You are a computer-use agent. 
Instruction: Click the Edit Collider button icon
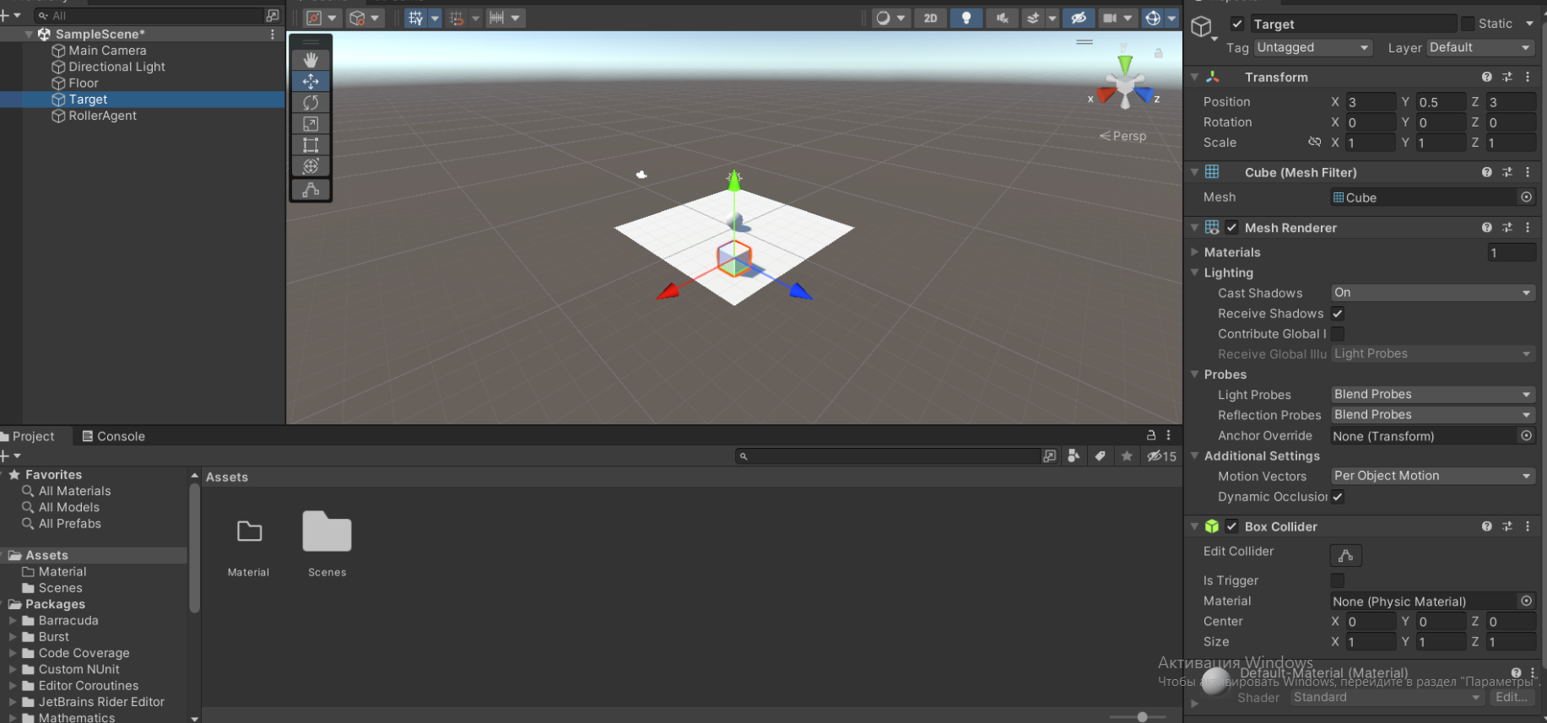pos(1346,555)
